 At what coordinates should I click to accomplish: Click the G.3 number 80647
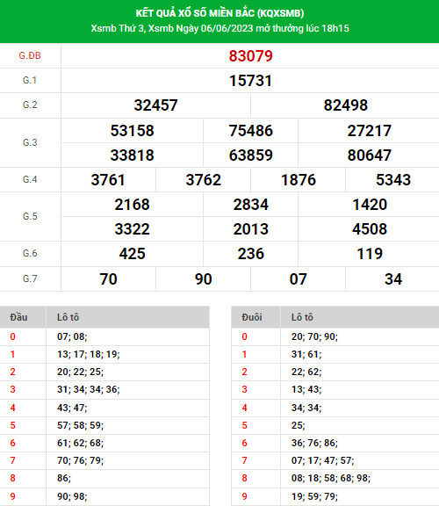[x=369, y=155]
